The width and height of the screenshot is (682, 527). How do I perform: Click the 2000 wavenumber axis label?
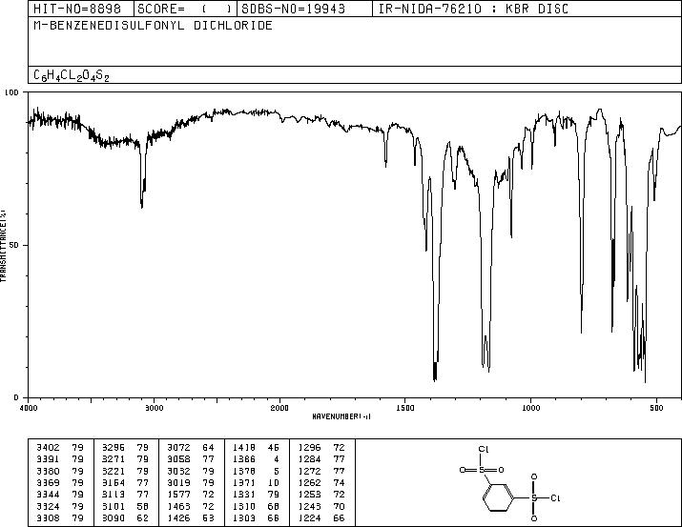point(279,408)
